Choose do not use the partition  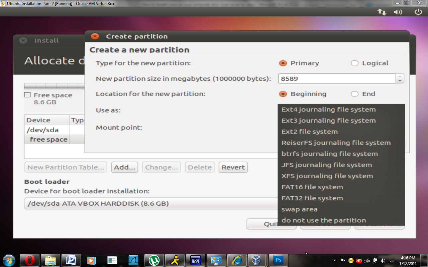341,220
